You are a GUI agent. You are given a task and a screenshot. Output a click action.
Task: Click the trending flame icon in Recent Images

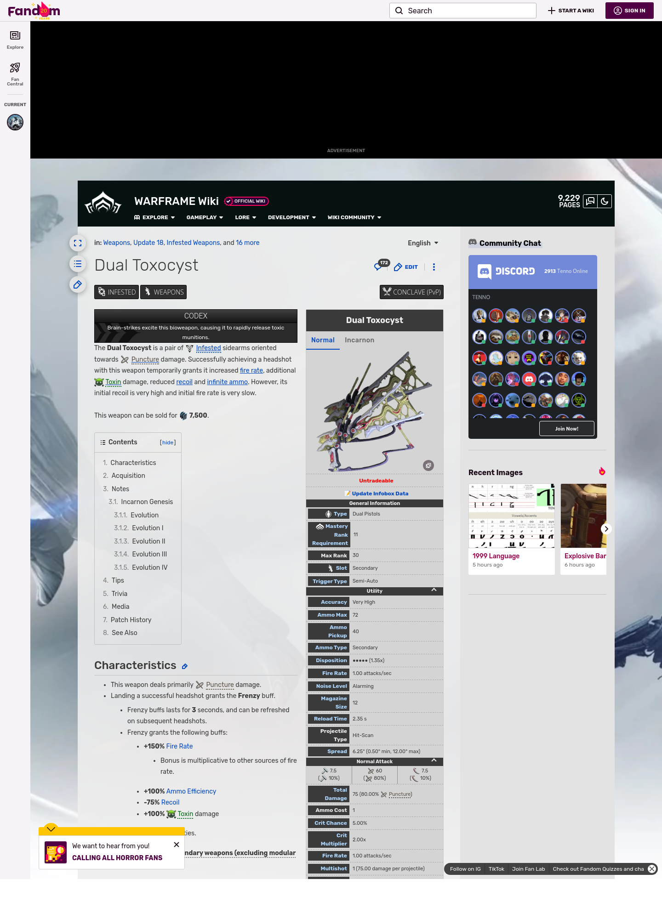pos(602,471)
